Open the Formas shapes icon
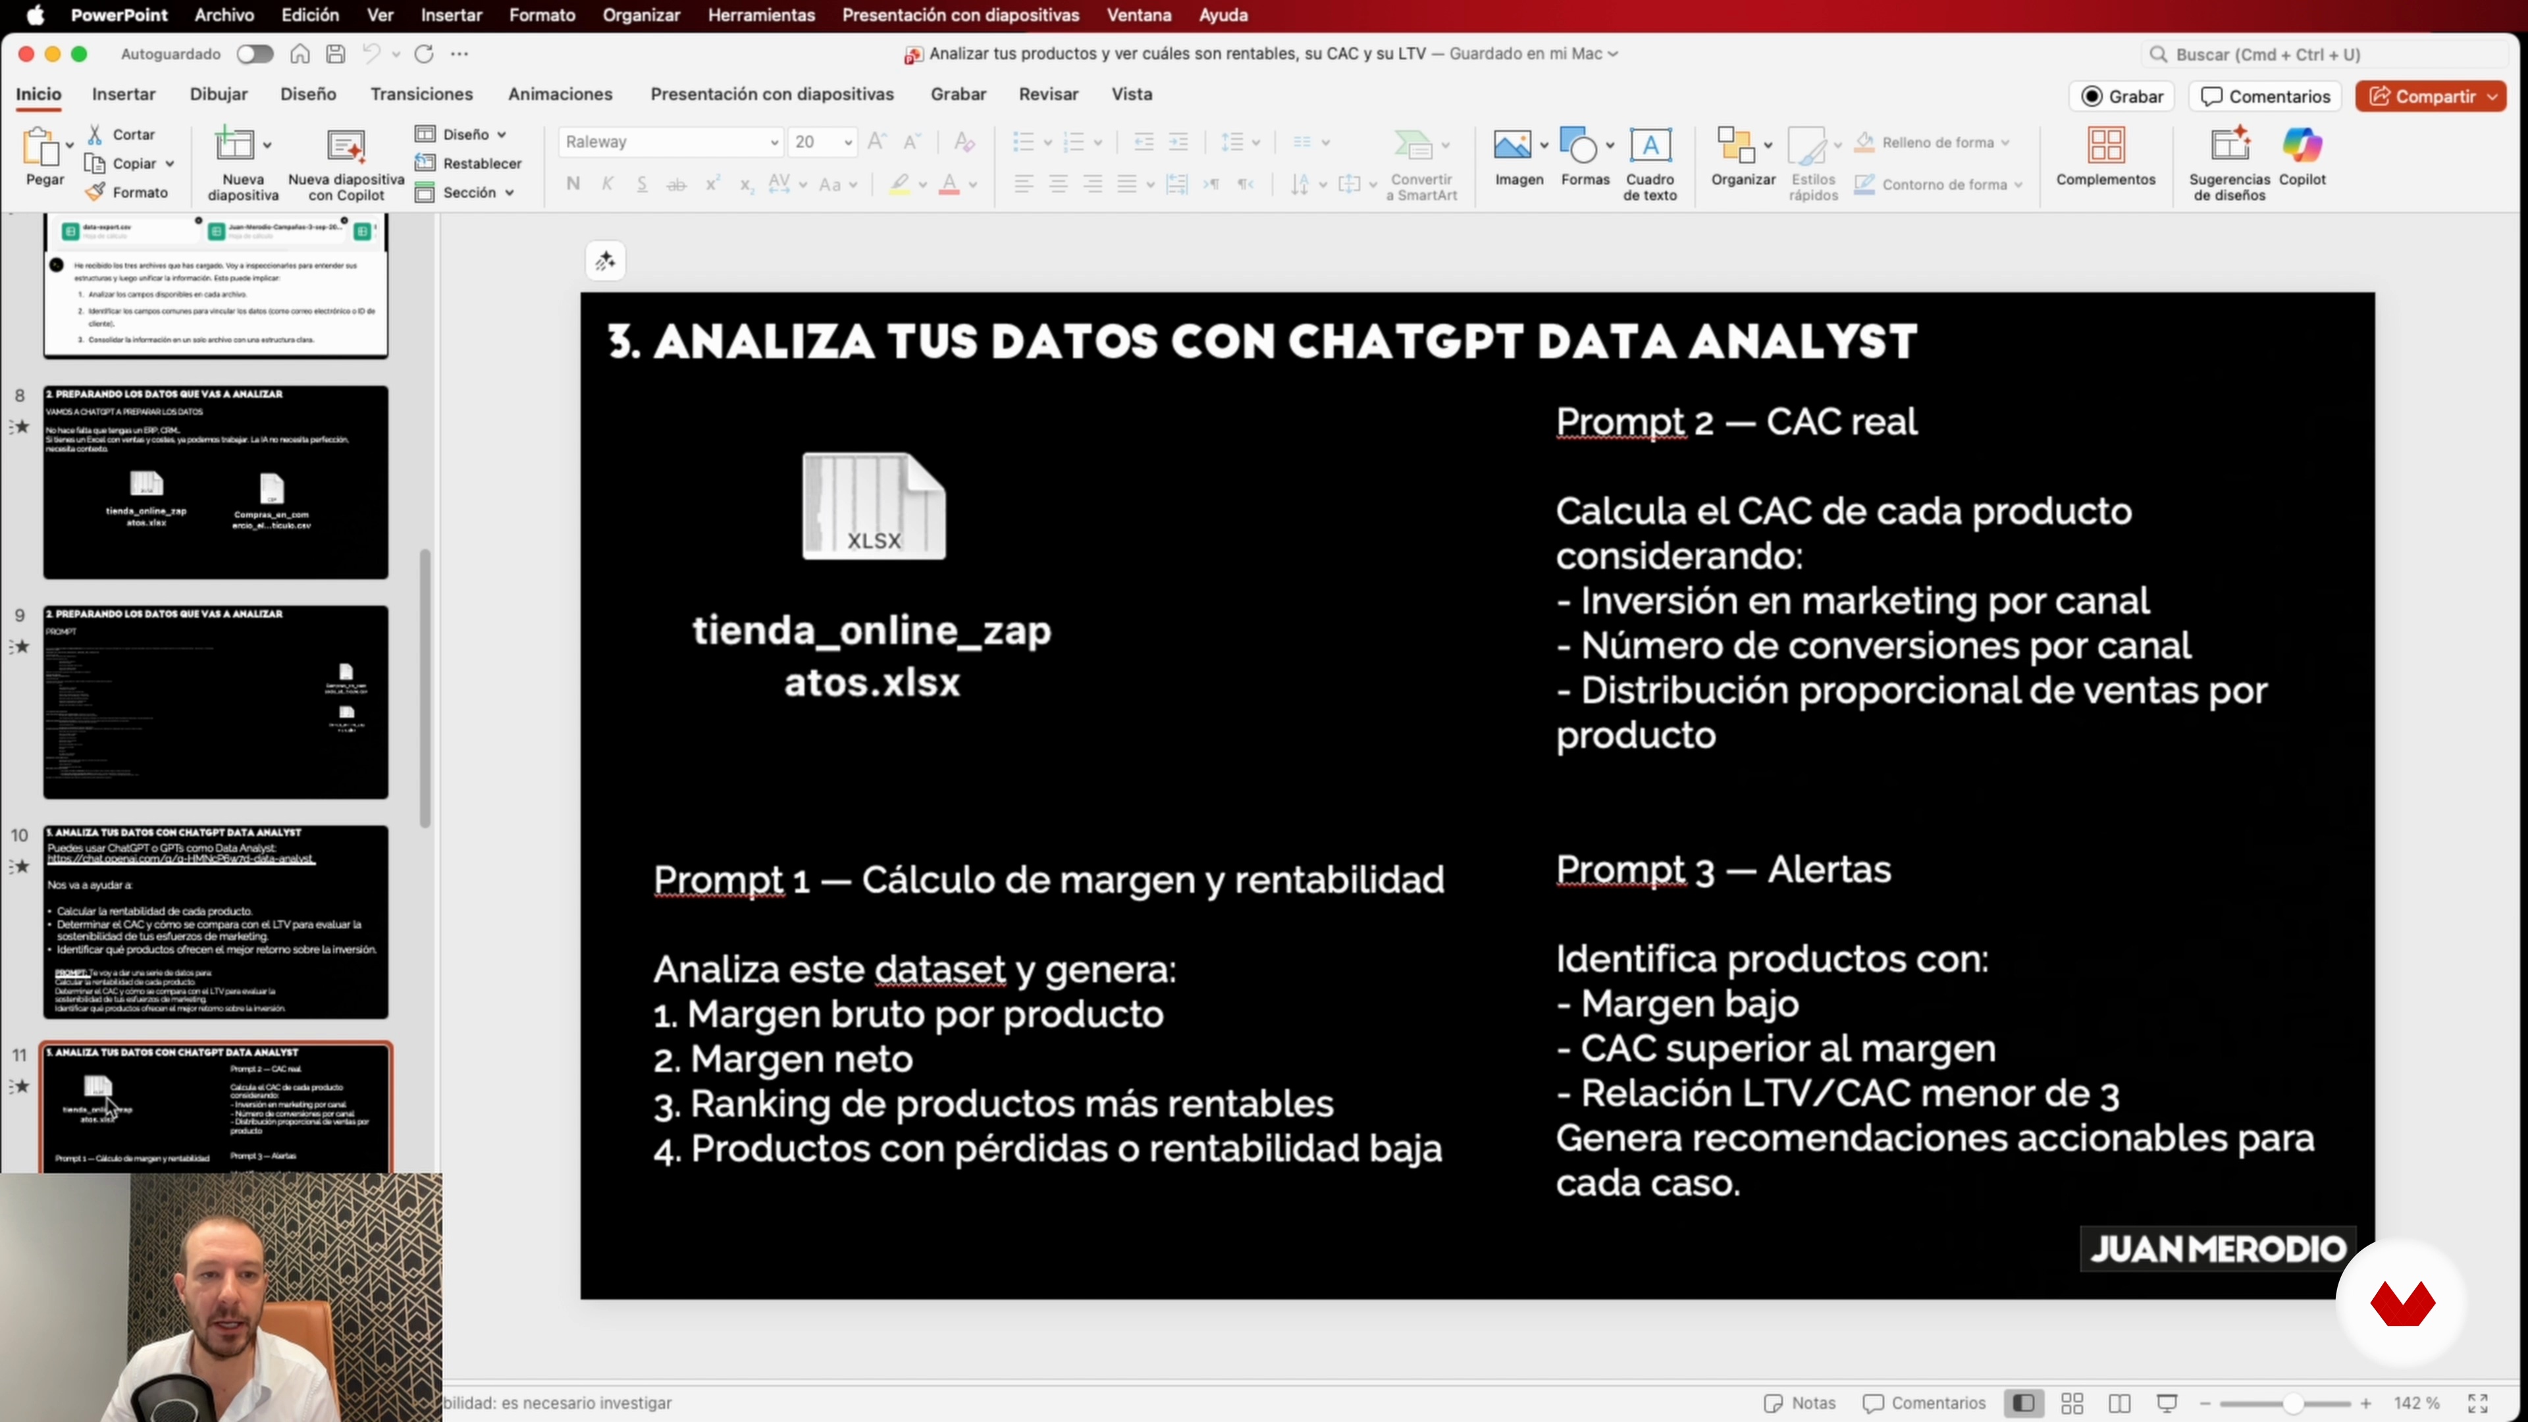 (1577, 145)
